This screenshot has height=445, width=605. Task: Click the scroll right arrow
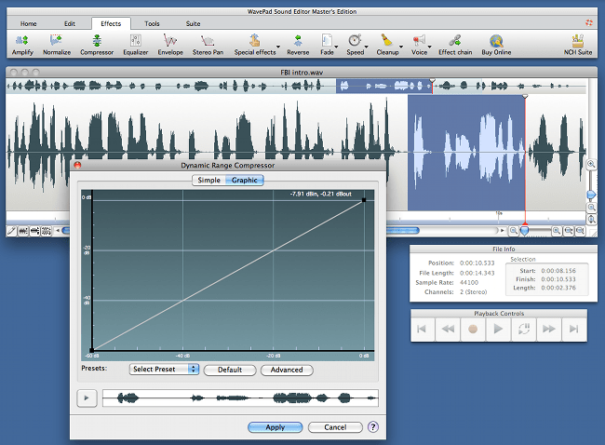point(502,230)
